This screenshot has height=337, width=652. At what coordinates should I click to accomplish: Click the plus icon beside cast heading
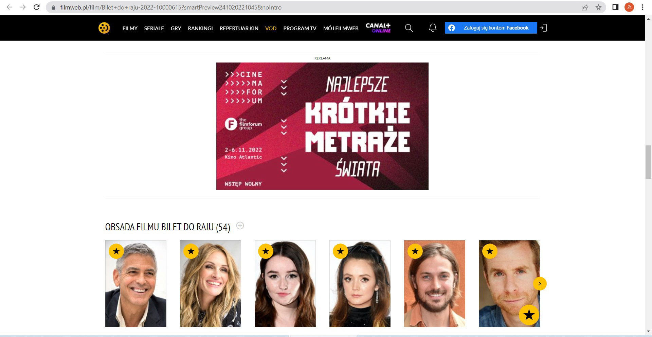[x=240, y=226]
